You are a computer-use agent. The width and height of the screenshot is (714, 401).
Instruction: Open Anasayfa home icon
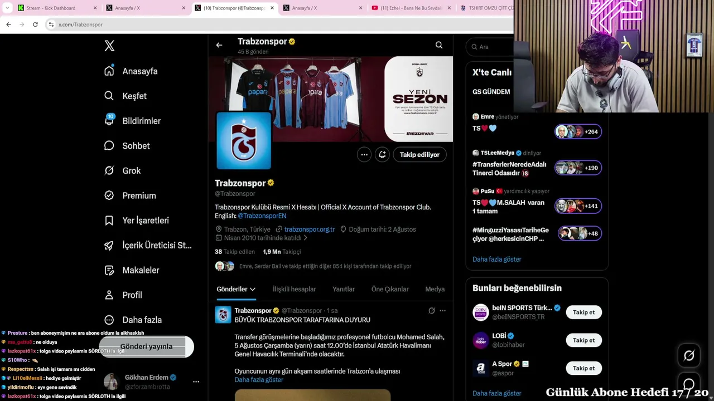pyautogui.click(x=109, y=71)
